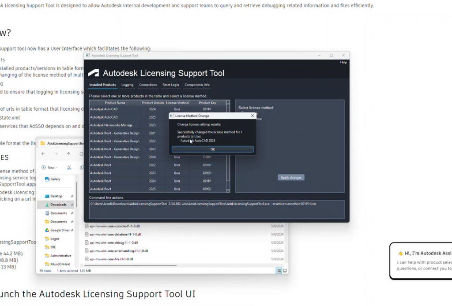Open the Reset Login tab
The width and height of the screenshot is (452, 306).
(171, 85)
